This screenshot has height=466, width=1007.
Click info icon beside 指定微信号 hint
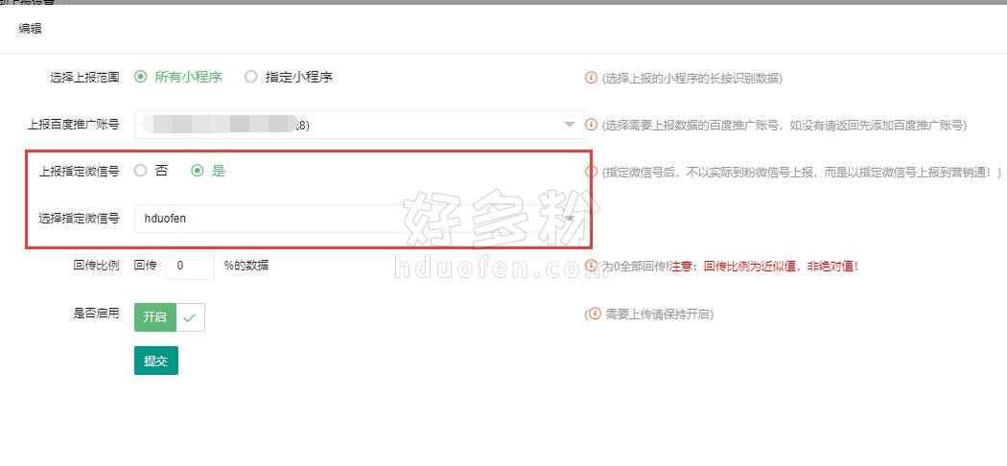click(591, 172)
